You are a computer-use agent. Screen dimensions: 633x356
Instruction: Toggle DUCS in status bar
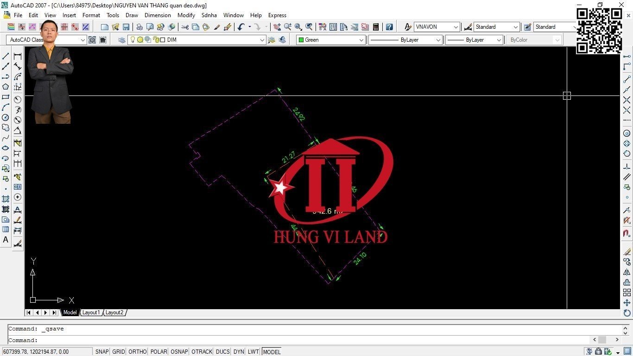click(x=223, y=352)
